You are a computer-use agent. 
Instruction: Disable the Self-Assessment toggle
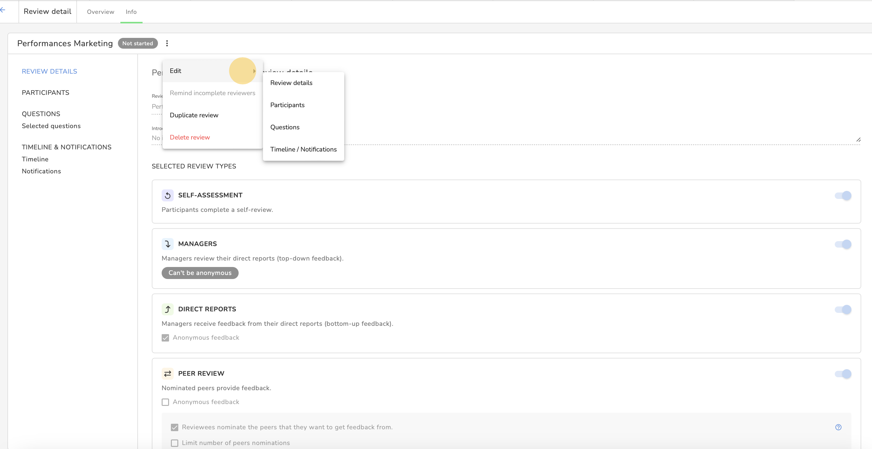843,195
